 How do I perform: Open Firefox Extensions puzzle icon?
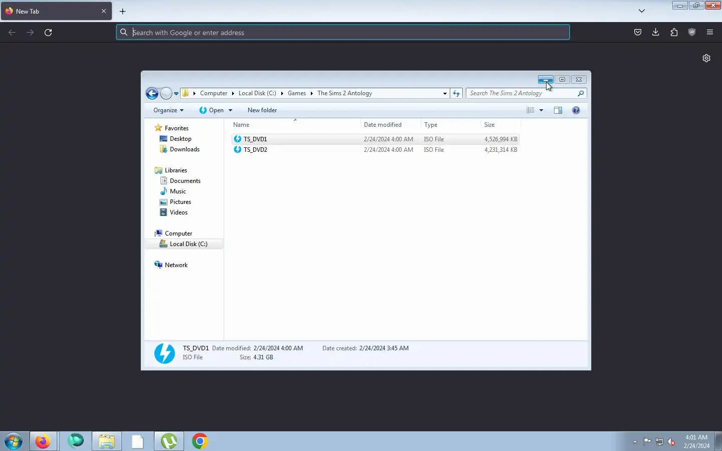click(674, 33)
